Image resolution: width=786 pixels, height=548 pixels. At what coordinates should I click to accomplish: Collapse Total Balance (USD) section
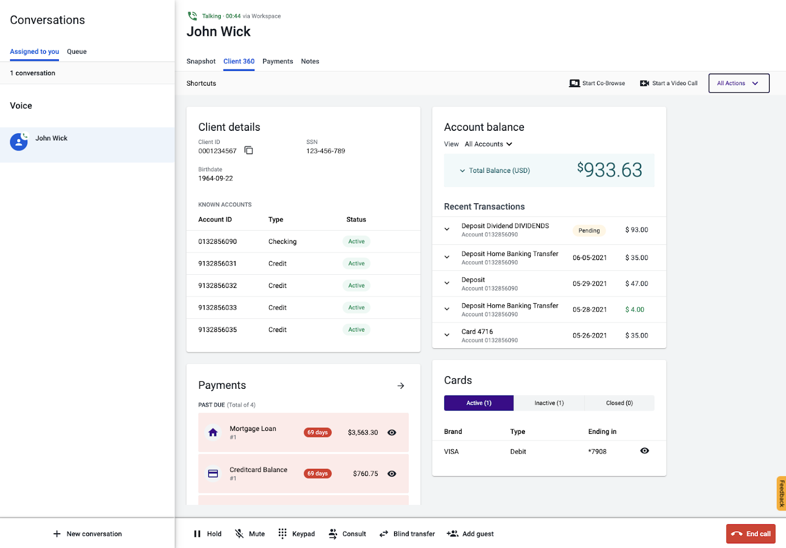pyautogui.click(x=463, y=171)
